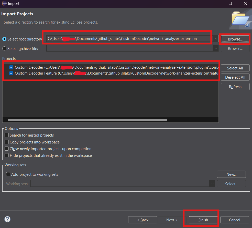Image resolution: width=252 pixels, height=228 pixels.
Task: Click the help question mark icon
Action: click(x=7, y=219)
